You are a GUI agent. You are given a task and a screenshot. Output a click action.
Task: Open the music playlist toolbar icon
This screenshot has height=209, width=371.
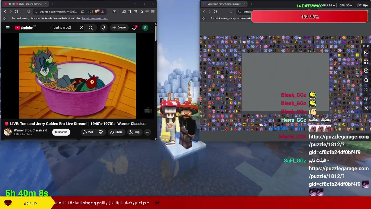coord(124,12)
